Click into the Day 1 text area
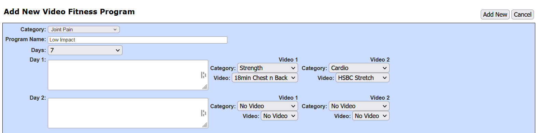Viewport: 537px width, 133px height. tap(128, 75)
